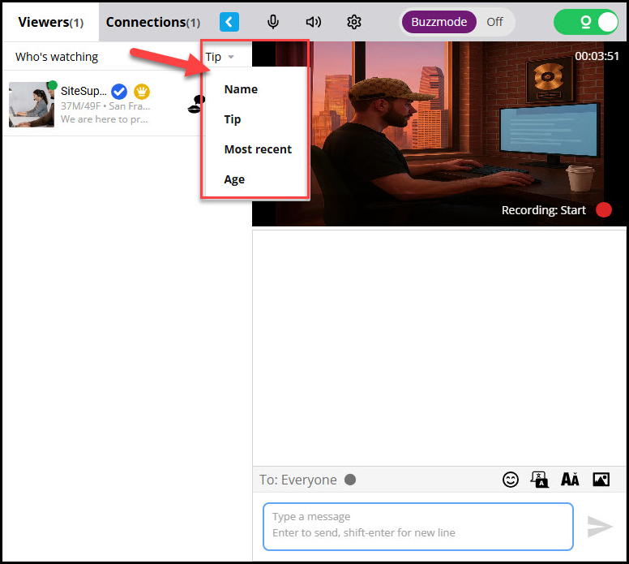Viewport: 629px width, 564px height.
Task: Click the We are here to pr... text
Action: [105, 119]
